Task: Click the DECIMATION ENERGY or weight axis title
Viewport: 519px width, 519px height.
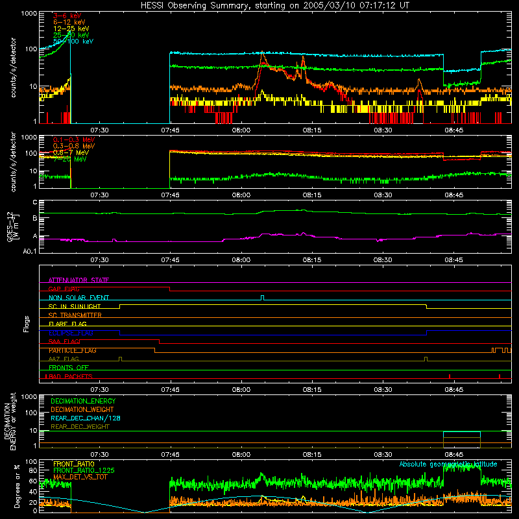Action: tap(10, 421)
